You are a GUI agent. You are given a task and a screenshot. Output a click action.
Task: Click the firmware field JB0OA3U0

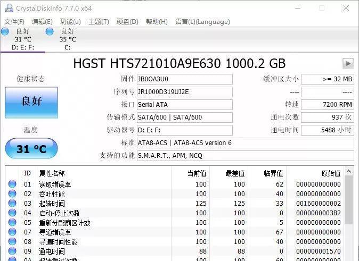pyautogui.click(x=185, y=79)
